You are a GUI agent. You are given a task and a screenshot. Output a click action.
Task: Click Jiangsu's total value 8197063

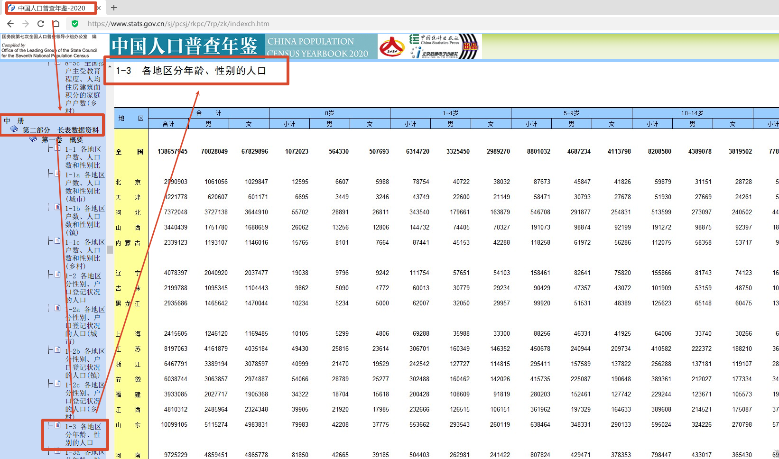176,349
